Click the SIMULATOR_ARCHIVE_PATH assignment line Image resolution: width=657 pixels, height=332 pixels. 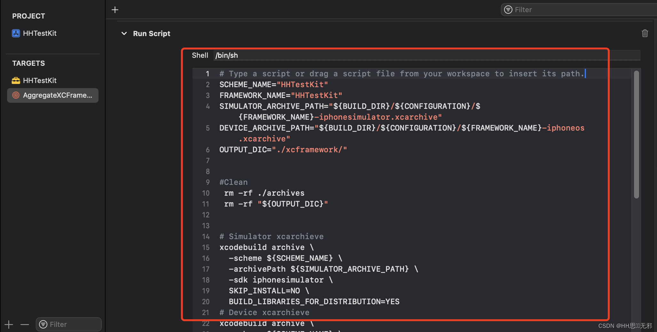[x=350, y=106]
